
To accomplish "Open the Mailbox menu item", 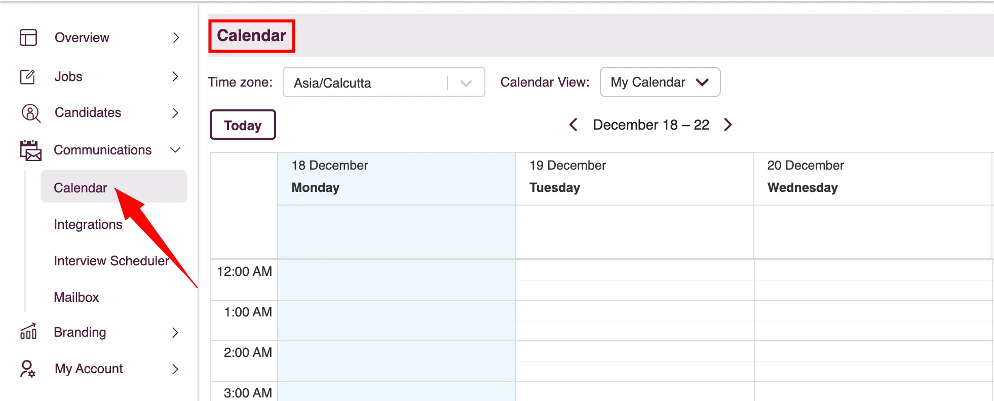I will (x=77, y=297).
